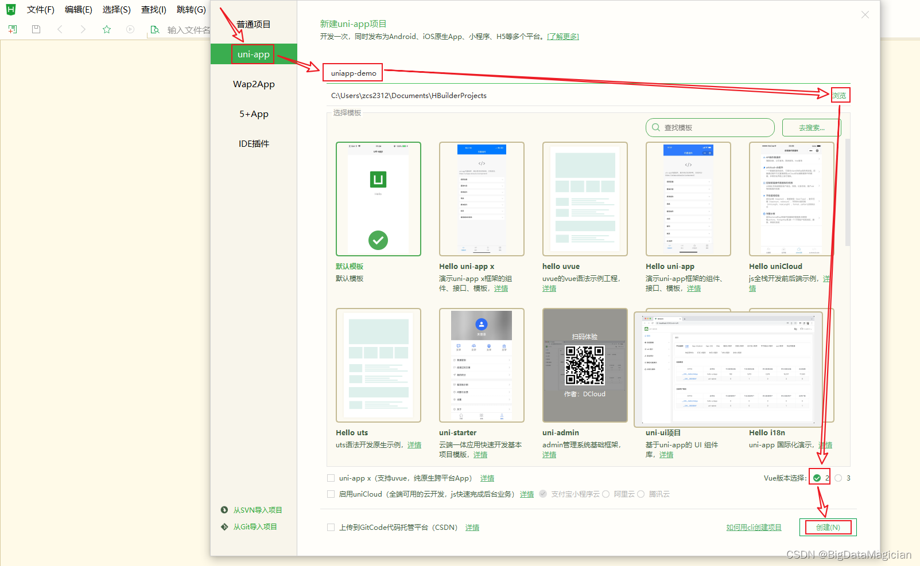Open 详情 link next to GitCode upload
This screenshot has width=920, height=566.
click(x=472, y=528)
